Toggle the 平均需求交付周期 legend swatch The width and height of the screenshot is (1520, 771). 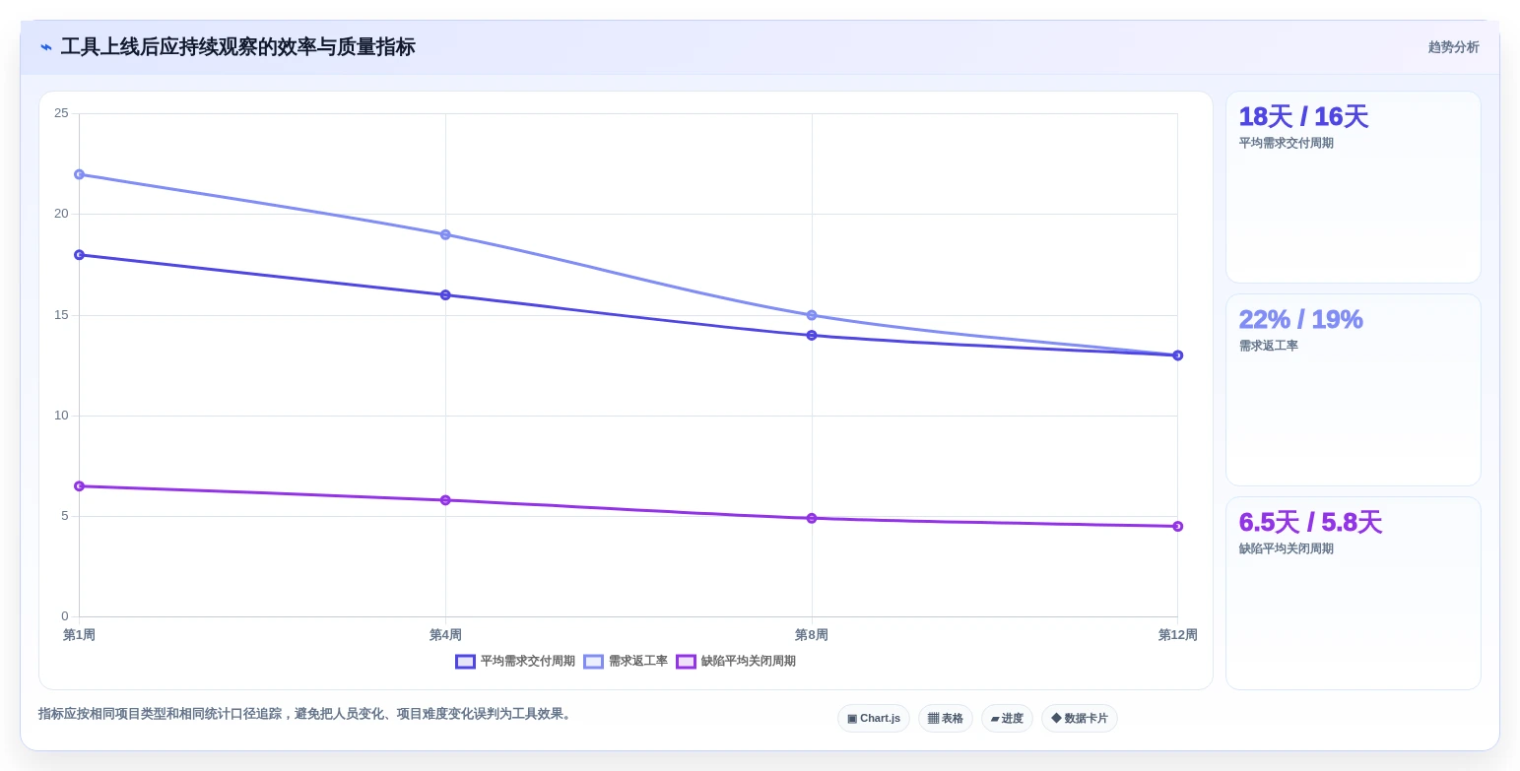pyautogui.click(x=465, y=662)
